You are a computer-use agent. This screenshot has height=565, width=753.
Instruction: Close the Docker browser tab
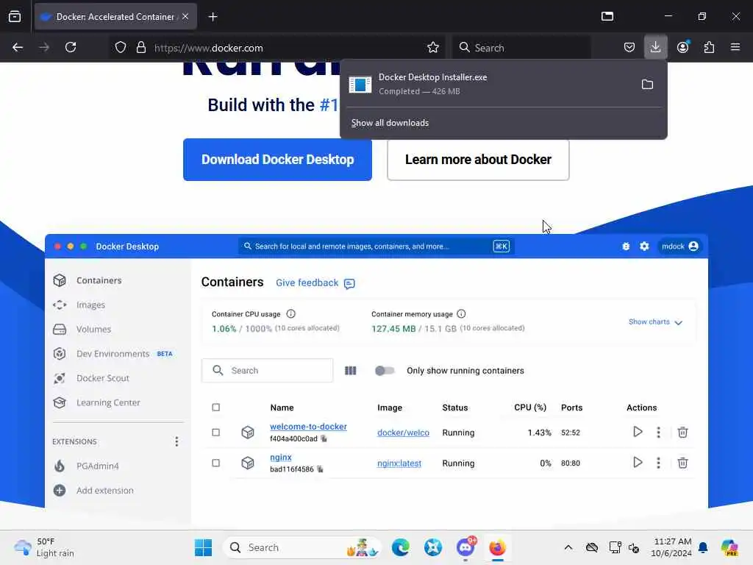[185, 17]
